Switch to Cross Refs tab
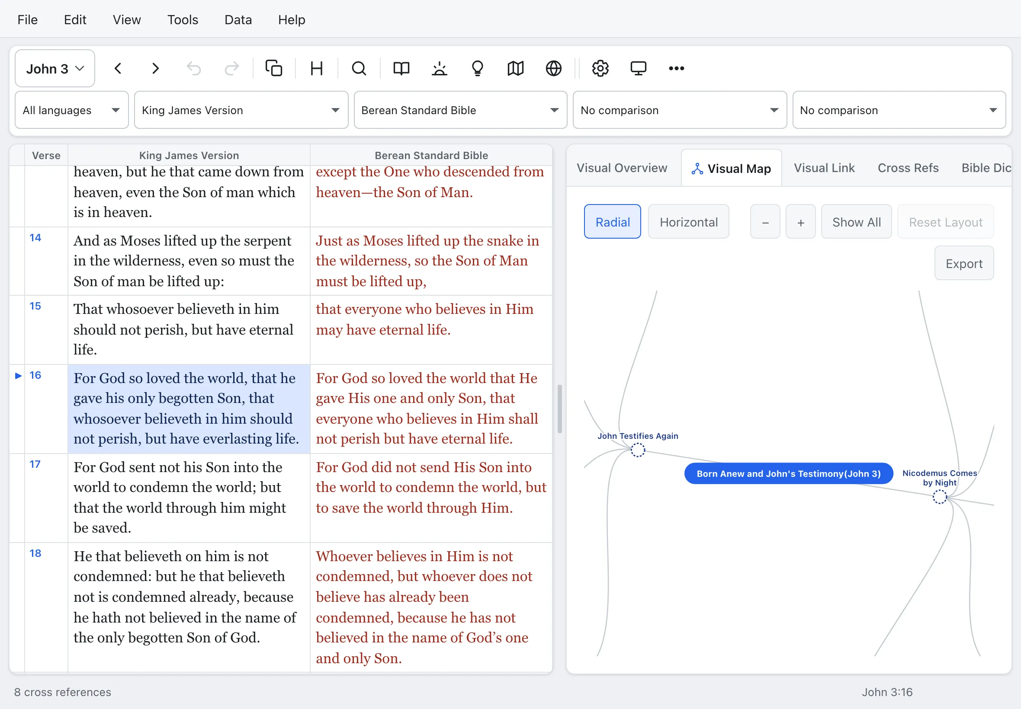This screenshot has height=709, width=1021. [908, 168]
